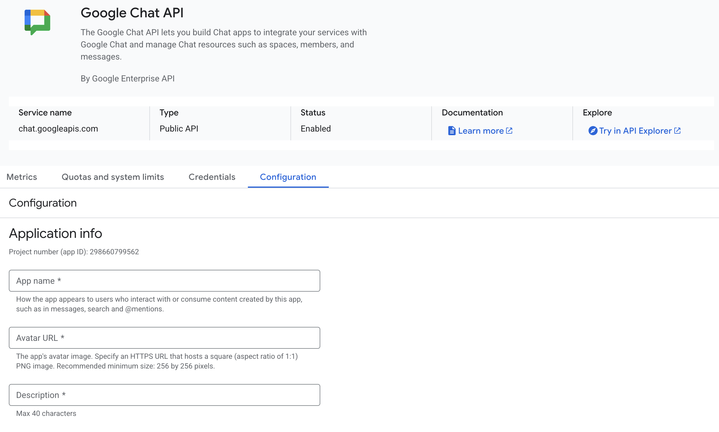Click the external-link icon after API Explorer
Image resolution: width=719 pixels, height=432 pixels.
point(677,131)
